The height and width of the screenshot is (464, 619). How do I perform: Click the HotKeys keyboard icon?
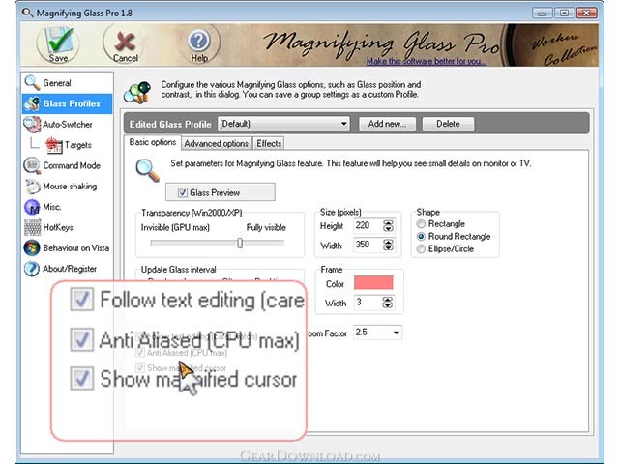click(x=32, y=227)
